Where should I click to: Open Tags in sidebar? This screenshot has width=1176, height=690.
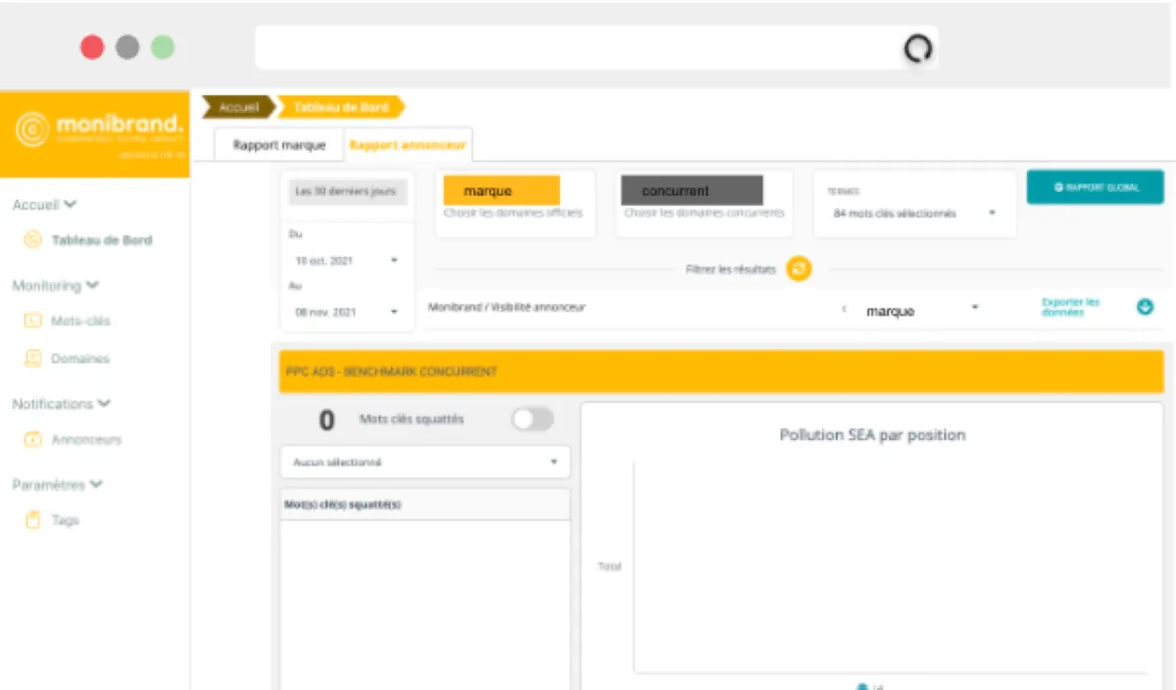click(65, 520)
